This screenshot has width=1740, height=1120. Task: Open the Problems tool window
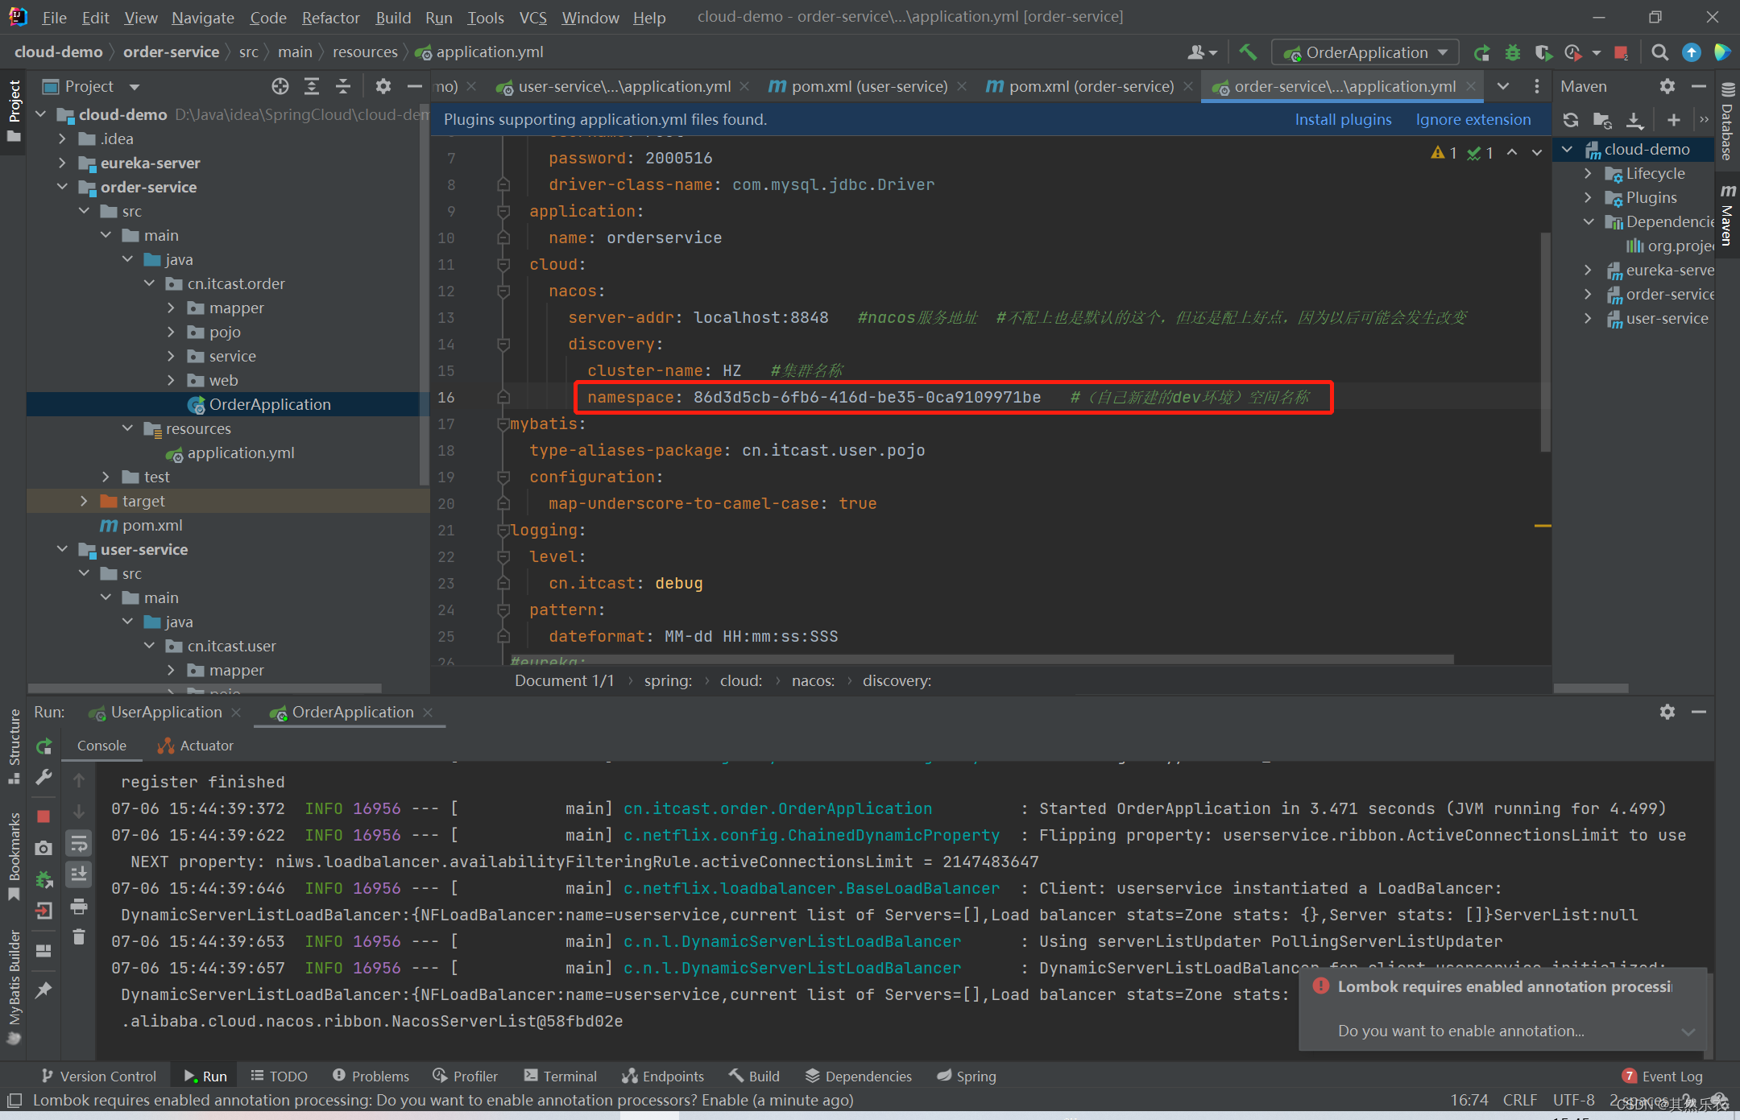(x=371, y=1076)
